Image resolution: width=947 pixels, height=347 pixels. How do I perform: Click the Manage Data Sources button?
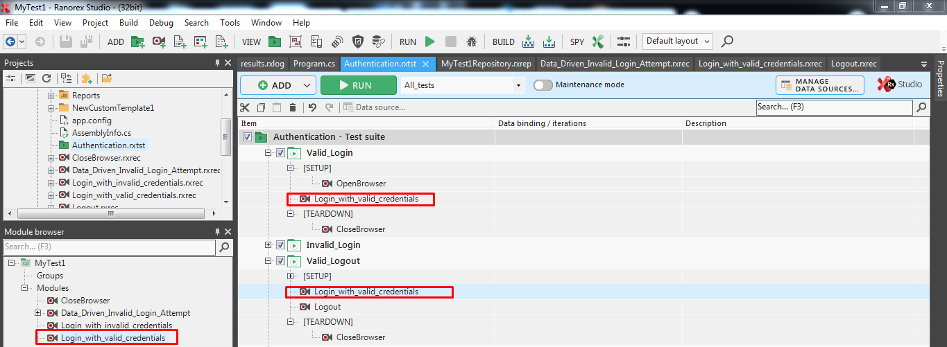pyautogui.click(x=819, y=85)
